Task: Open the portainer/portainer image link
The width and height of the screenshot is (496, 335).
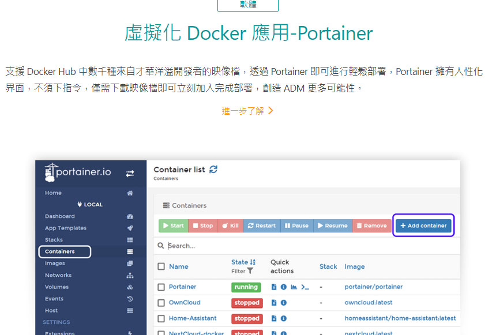Action: pos(374,287)
